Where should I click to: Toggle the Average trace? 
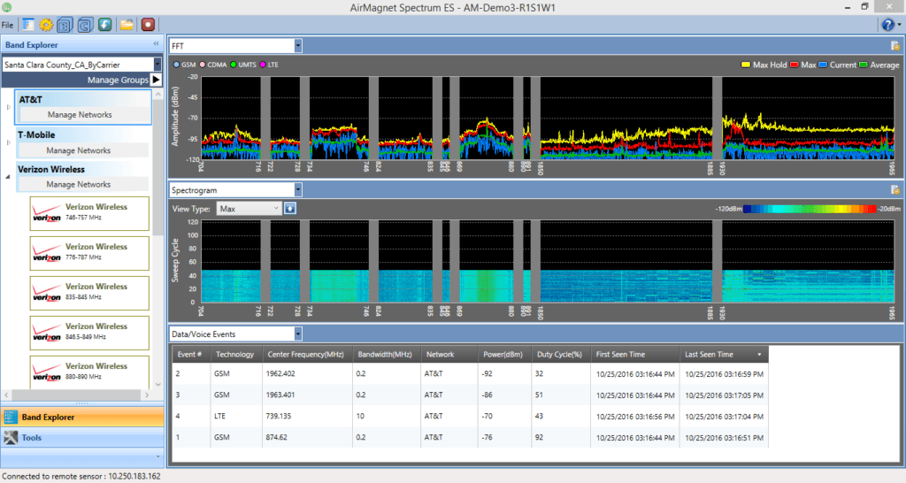[864, 65]
